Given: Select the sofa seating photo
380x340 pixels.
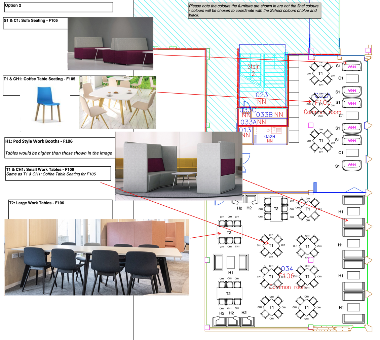Looking at the screenshot, I should pos(110,44).
